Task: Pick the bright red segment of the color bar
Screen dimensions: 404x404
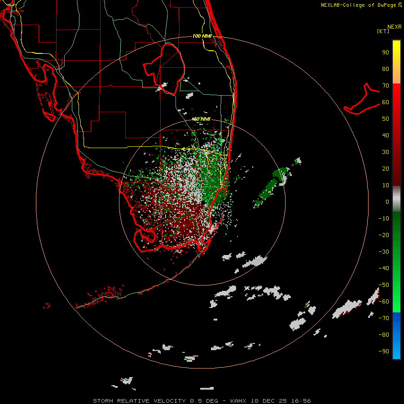Action: [396, 94]
